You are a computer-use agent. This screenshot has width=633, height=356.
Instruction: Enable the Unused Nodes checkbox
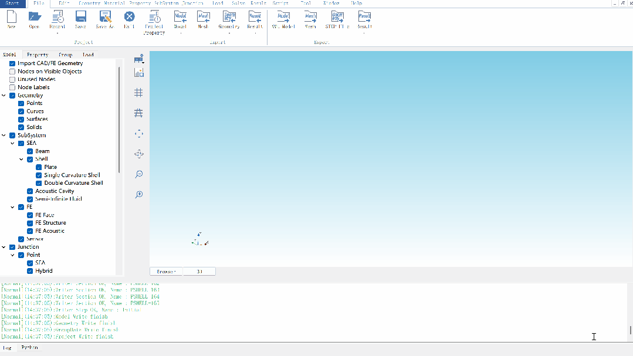click(x=12, y=80)
